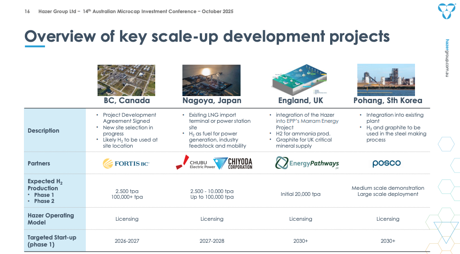
Task: Select the Nagoya, Japan terminal photo
Action: [211, 80]
